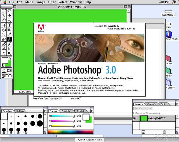Viewport: 179px width, 142px height.
Task: Choose the Crop tool
Action: [4, 25]
